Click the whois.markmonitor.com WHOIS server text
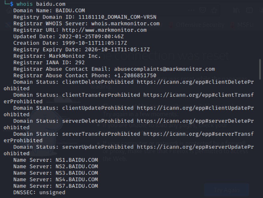This screenshot has height=198, width=263. pos(125,24)
